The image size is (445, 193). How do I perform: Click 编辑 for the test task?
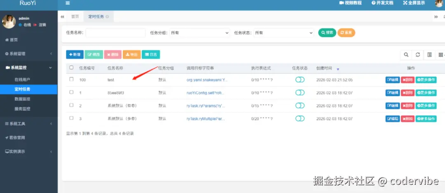pyautogui.click(x=393, y=80)
